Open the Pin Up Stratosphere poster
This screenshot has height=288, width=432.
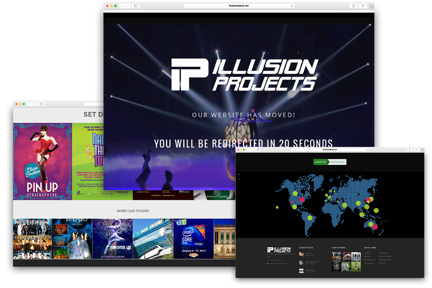coord(42,161)
